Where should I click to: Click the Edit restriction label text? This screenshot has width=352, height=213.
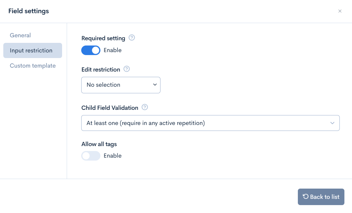pyautogui.click(x=101, y=70)
